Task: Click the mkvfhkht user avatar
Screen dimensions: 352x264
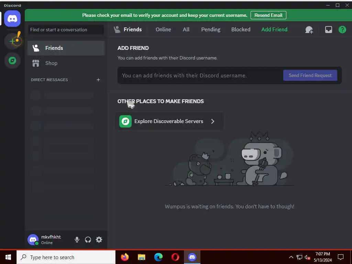Action: coord(33,240)
